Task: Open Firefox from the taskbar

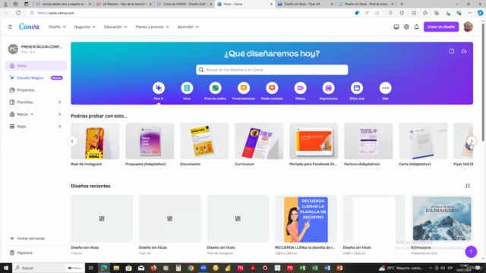Action: point(153,268)
